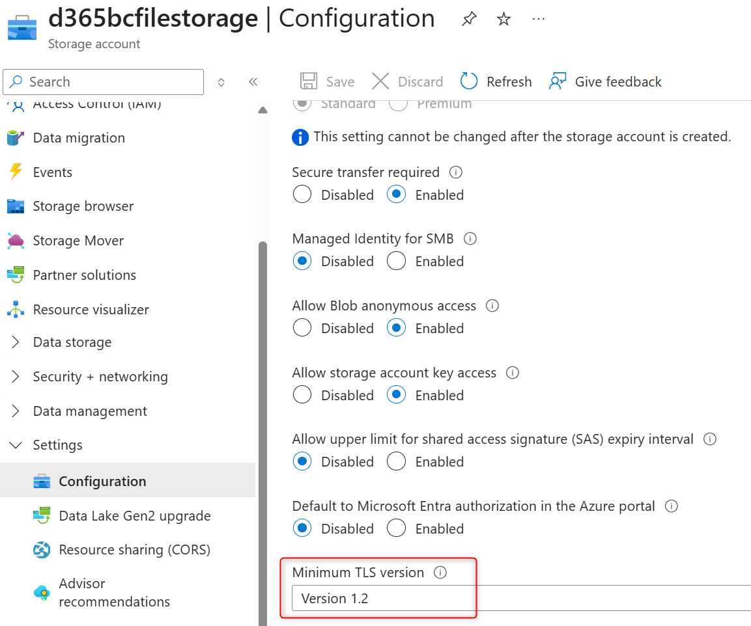Click info icon for Allow Blob anonymous access
The image size is (751, 626).
coord(492,306)
